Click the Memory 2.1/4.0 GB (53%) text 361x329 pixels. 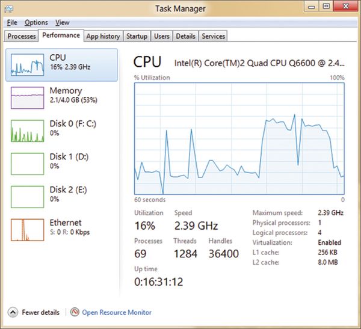[x=73, y=100]
